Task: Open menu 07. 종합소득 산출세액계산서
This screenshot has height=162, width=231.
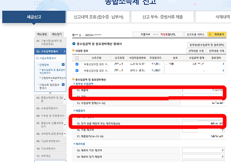Action: [49, 125]
